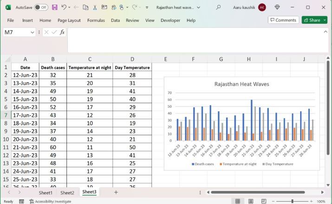Viewport: 332px width, 204px height.
Task: Click the Excel logo icon in the title bar
Action: pyautogui.click(x=8, y=7)
